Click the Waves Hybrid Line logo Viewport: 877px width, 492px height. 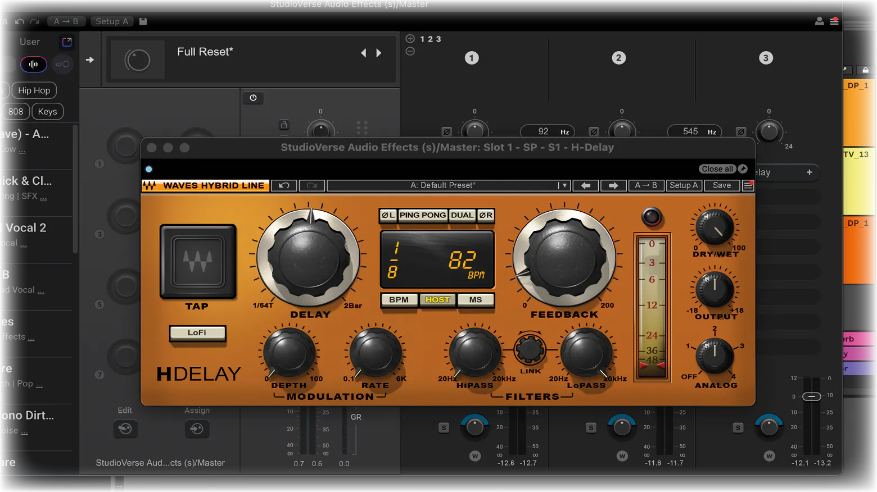click(205, 185)
